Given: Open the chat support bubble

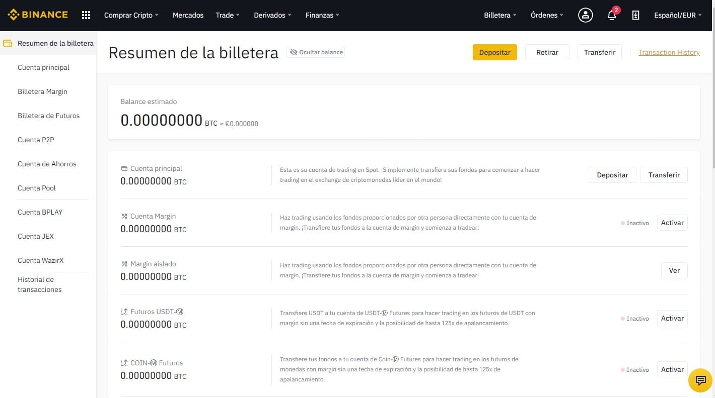Looking at the screenshot, I should click(700, 380).
